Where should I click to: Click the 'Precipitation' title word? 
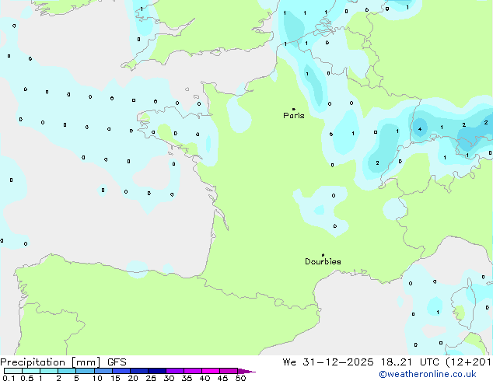click(x=33, y=362)
